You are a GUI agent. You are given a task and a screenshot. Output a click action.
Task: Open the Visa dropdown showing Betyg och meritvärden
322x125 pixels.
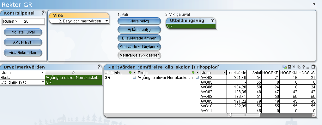pyautogui.click(x=106, y=21)
